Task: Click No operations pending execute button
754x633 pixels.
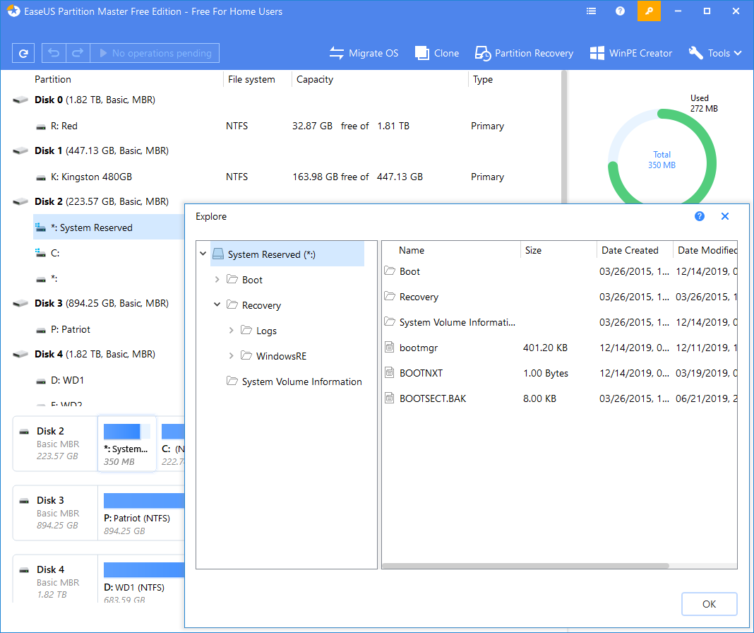Action: click(x=155, y=53)
